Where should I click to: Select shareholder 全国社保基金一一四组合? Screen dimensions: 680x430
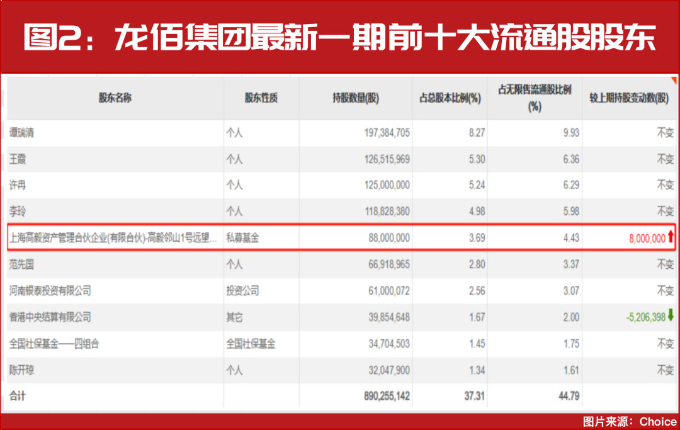pos(54,344)
